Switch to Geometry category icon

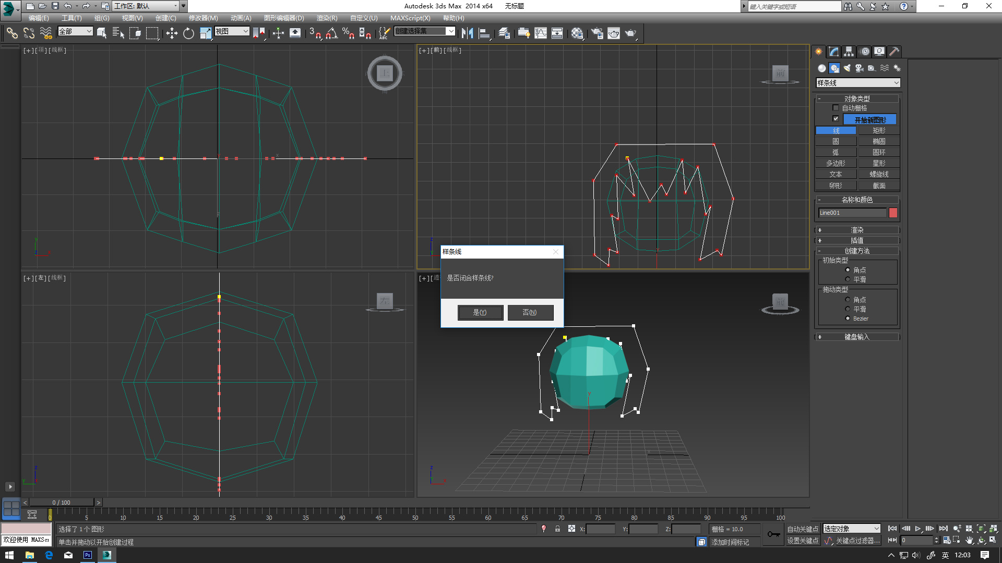point(822,68)
